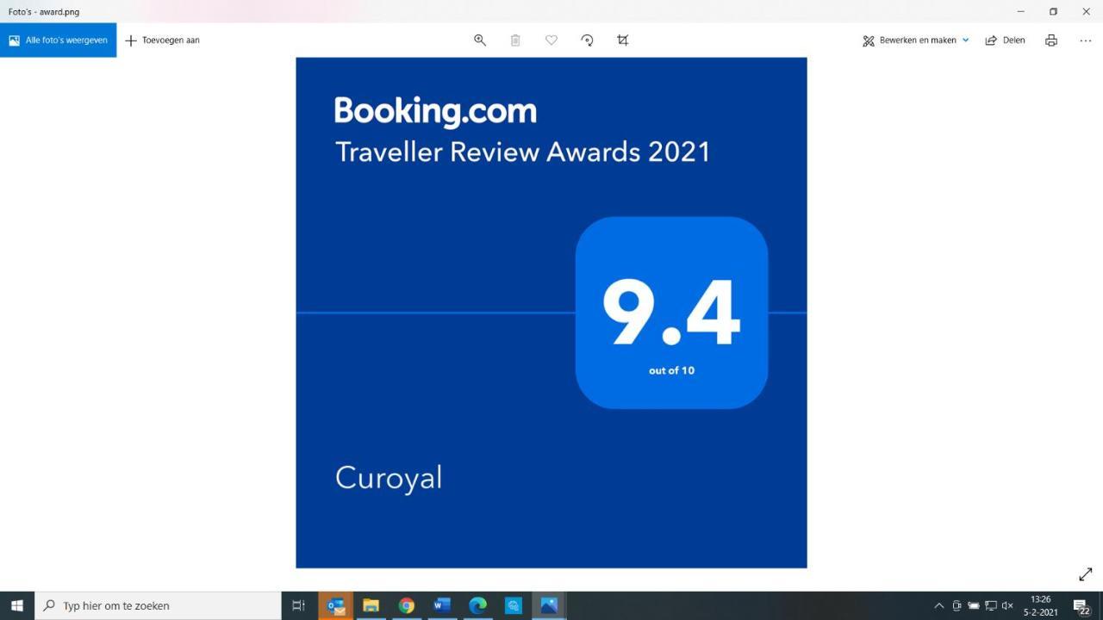Open the three-dot more options menu
The image size is (1103, 620).
(1086, 40)
